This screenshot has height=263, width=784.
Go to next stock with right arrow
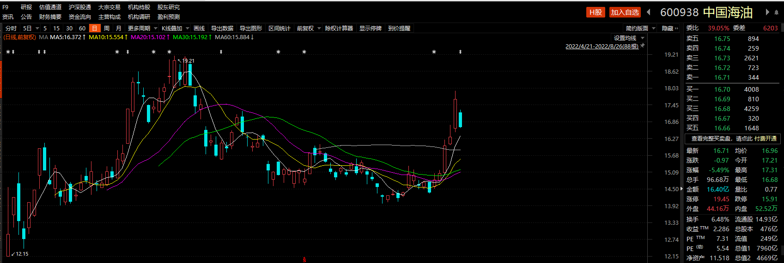tap(767, 12)
